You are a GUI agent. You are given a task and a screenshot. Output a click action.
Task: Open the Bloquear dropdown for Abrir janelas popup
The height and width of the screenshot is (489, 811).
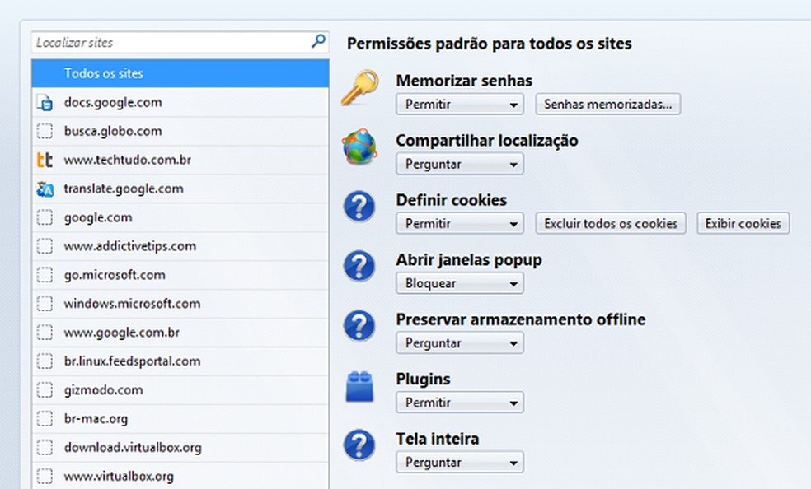[x=459, y=283]
